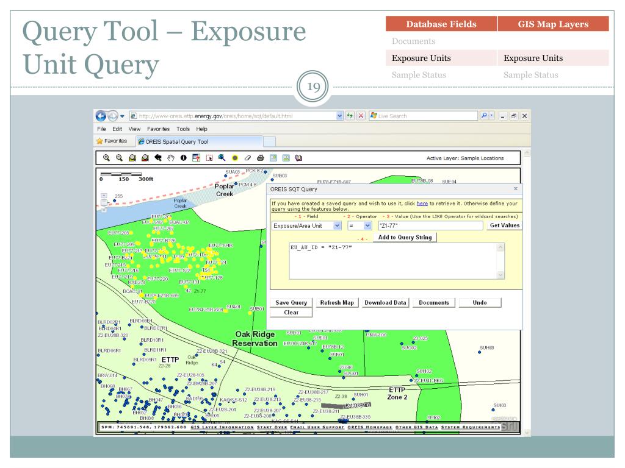Image resolution: width=625 pixels, height=468 pixels.
Task: Open the OREIS Homepage link
Action: (369, 427)
